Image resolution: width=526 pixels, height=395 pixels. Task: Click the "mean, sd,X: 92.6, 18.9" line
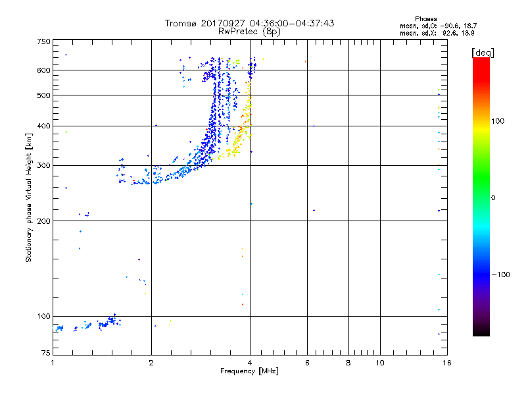pos(437,34)
